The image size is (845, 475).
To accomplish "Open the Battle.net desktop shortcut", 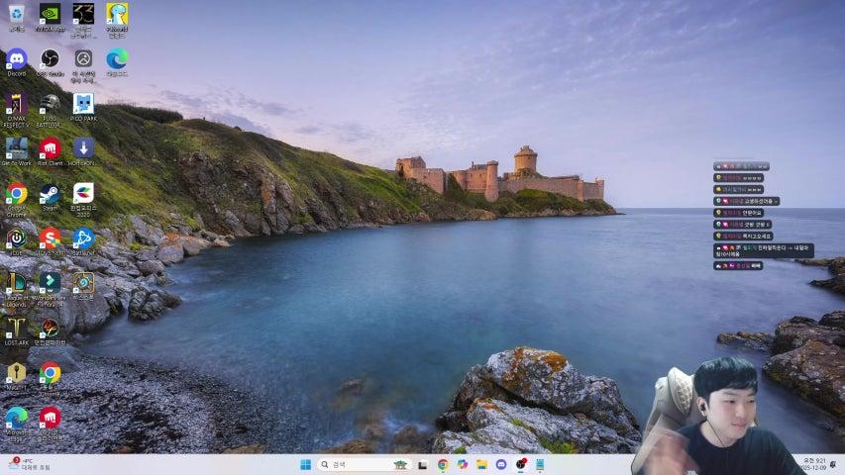I will coord(83,238).
